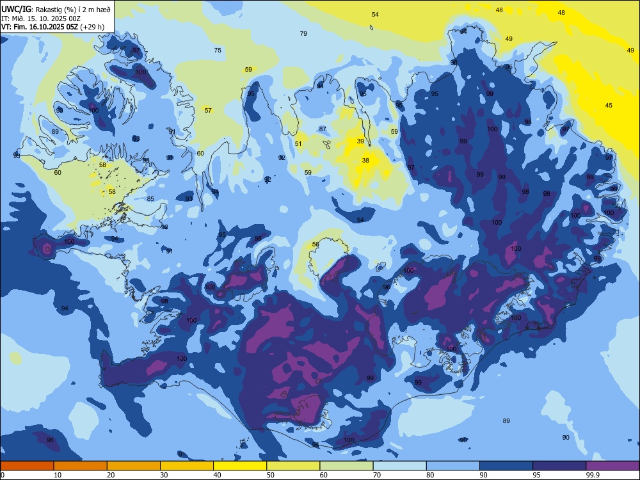
Task: Click the map value 56 near glacier outline
Action: click(x=316, y=244)
